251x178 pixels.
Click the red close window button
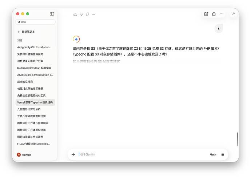pyautogui.click(x=18, y=14)
